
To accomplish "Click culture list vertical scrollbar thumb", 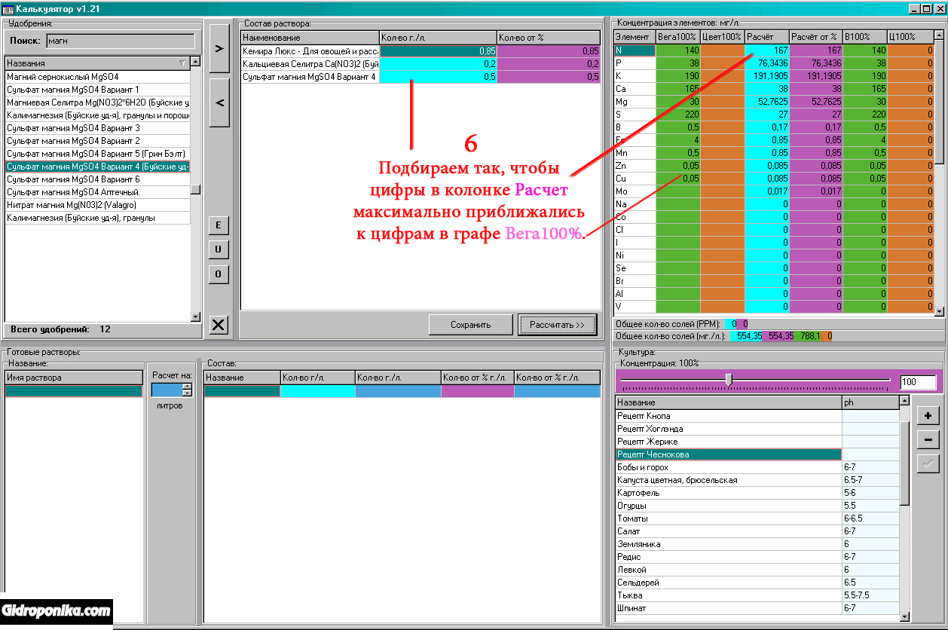I will coord(904,463).
